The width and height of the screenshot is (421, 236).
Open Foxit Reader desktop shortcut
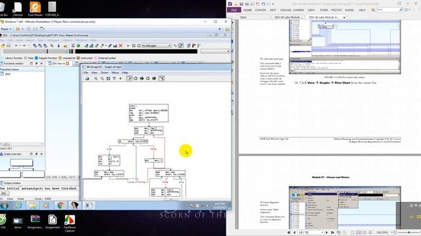[x=35, y=9]
